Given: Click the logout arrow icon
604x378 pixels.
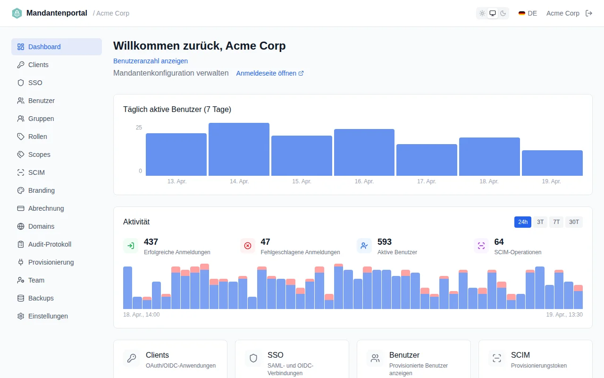Looking at the screenshot, I should [589, 13].
